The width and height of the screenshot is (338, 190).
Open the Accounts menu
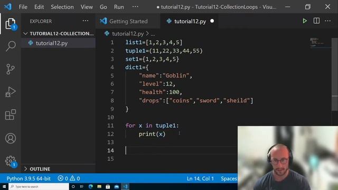[x=11, y=138]
